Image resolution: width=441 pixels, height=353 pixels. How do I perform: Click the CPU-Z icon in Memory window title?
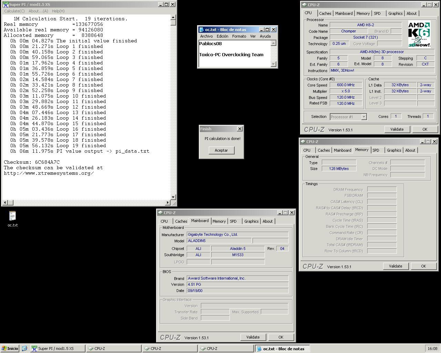pyautogui.click(x=303, y=142)
